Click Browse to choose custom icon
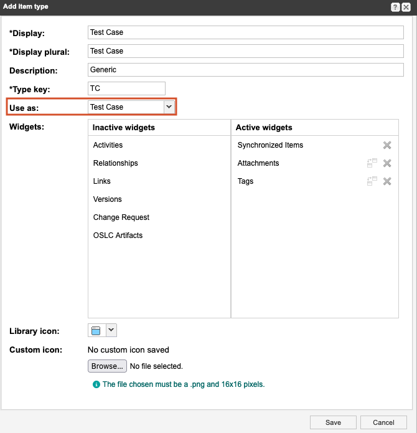417x433 pixels. pos(107,366)
